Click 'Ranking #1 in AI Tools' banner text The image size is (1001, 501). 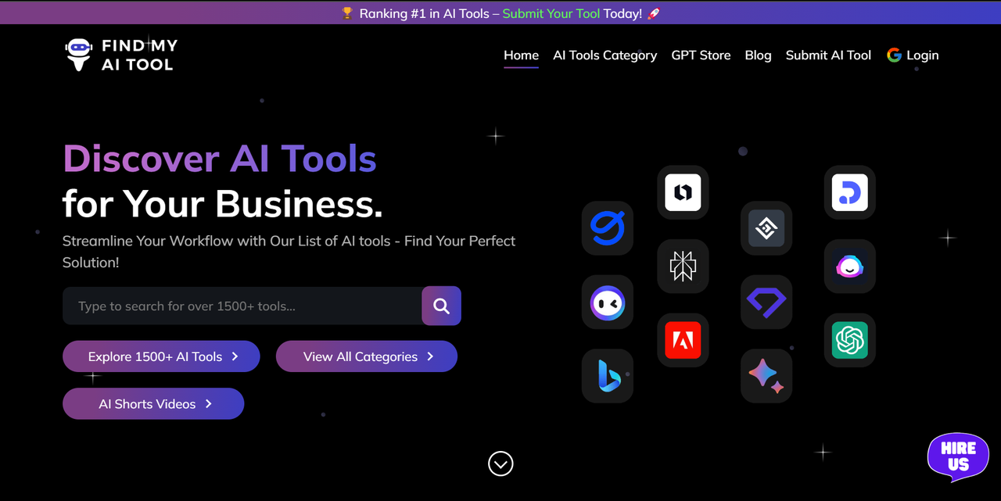[424, 13]
